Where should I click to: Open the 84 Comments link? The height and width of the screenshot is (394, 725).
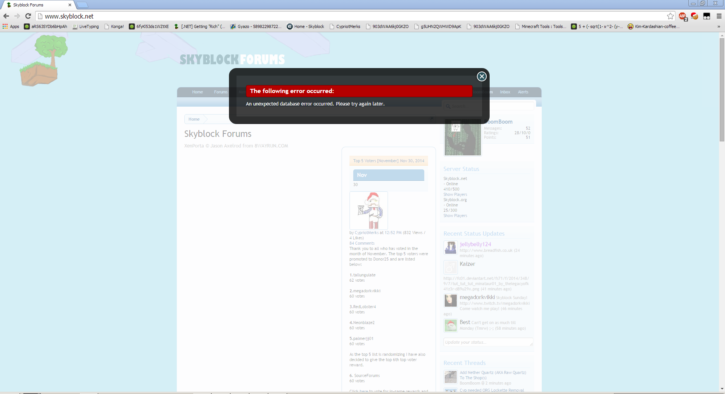click(x=362, y=243)
